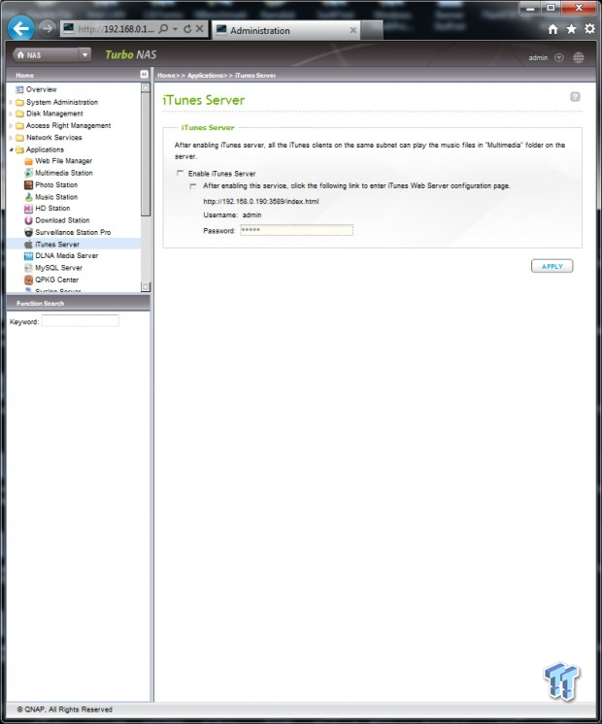Expand the Network Services arrow
The image size is (602, 724).
[x=11, y=138]
